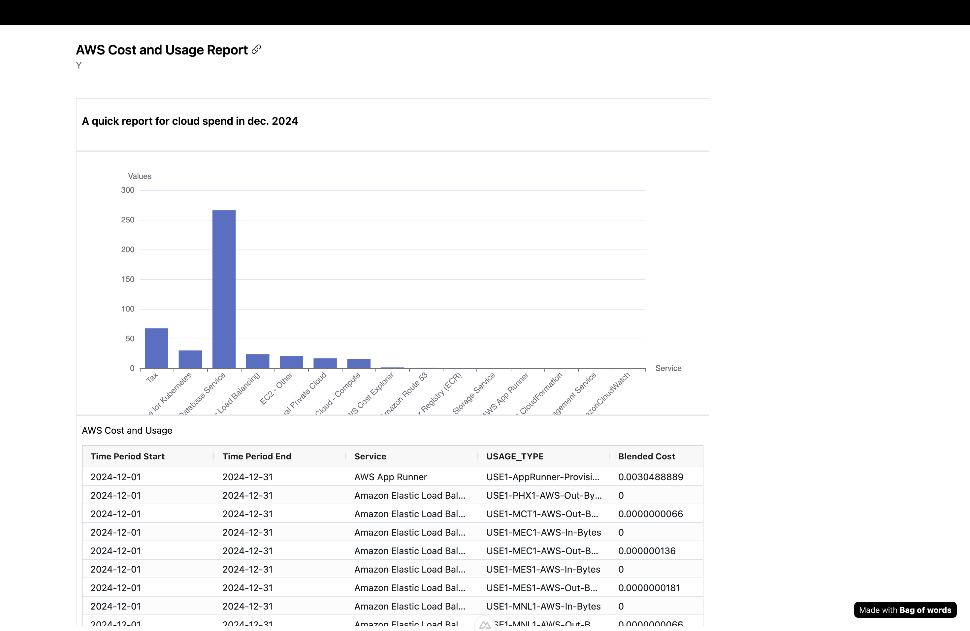Click the 'AWS App Runner' service cell
The width and height of the screenshot is (970, 631).
[390, 477]
